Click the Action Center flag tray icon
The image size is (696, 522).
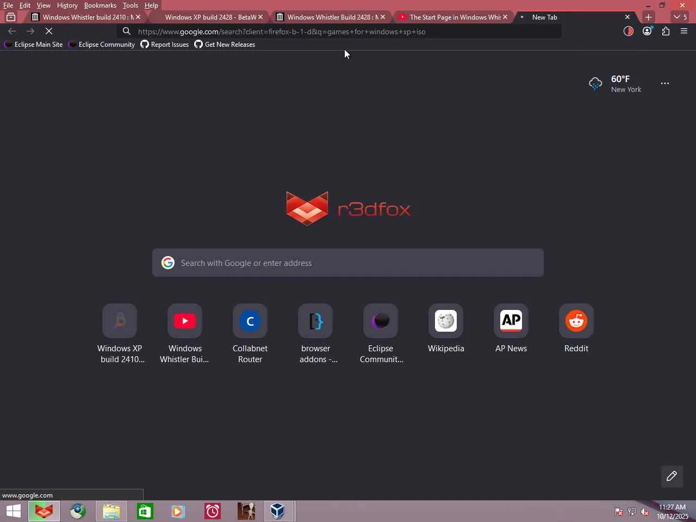tap(619, 512)
